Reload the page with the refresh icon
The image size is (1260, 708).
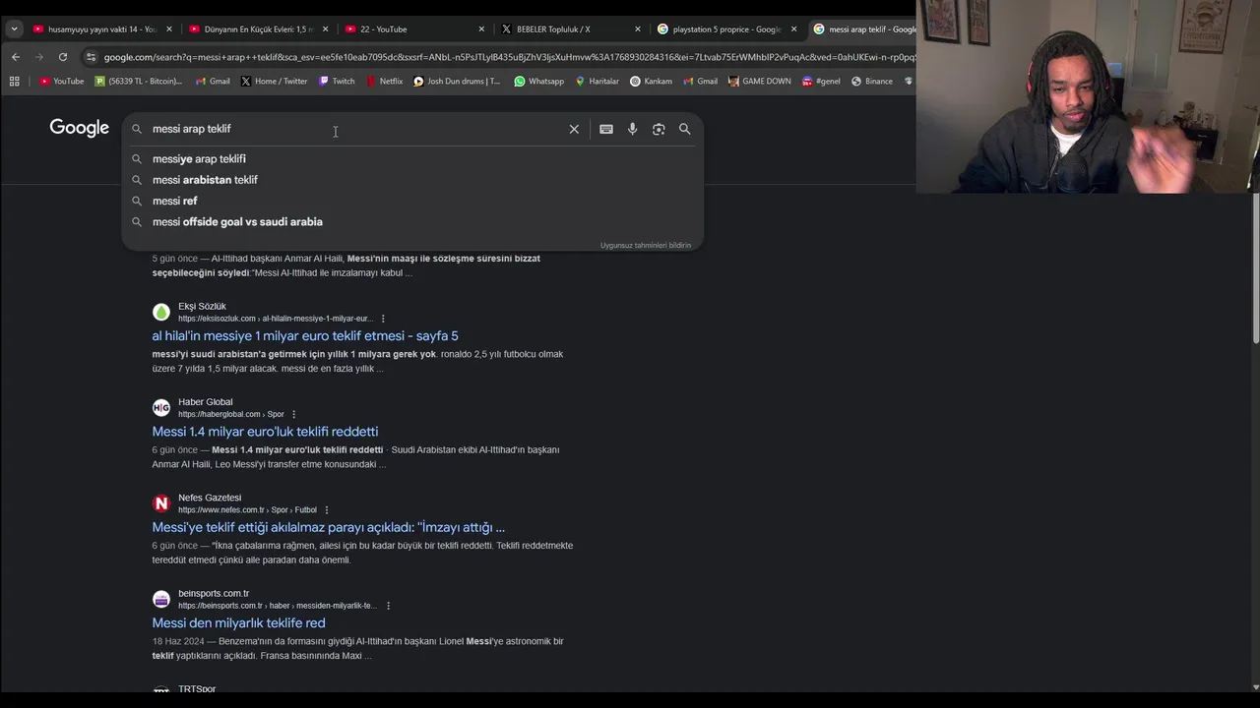63,57
